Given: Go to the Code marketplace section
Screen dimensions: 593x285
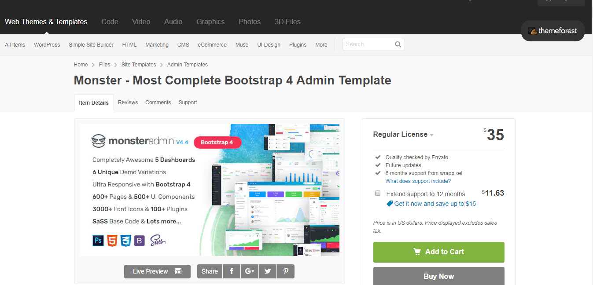Looking at the screenshot, I should pos(110,22).
